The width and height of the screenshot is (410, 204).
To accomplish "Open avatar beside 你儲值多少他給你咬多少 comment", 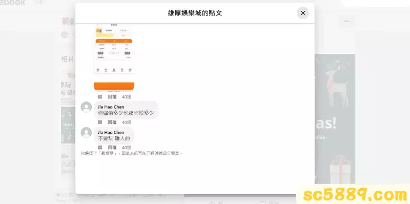I will tap(86, 107).
